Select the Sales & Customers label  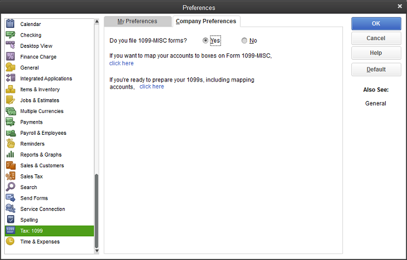[42, 165]
